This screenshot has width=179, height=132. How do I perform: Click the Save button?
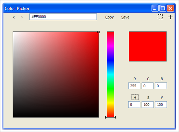click(125, 17)
